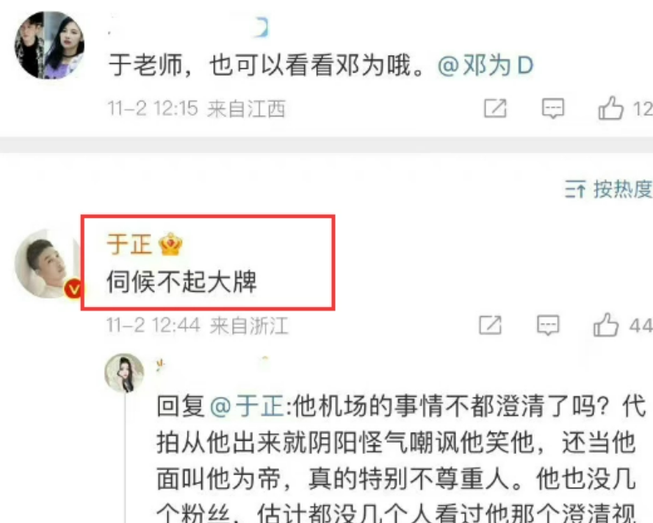Tap the 11-2 12:44 来自浙江 timestamp
The image size is (653, 523).
(x=197, y=325)
